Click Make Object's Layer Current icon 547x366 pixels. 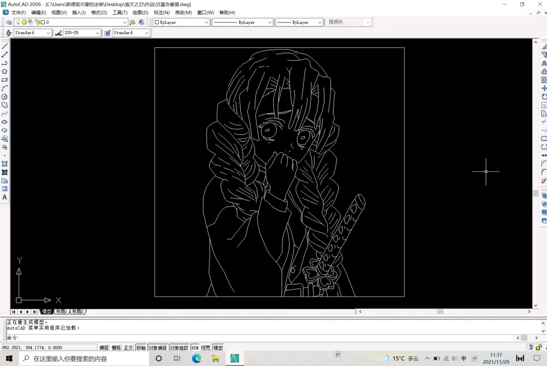[132, 22]
